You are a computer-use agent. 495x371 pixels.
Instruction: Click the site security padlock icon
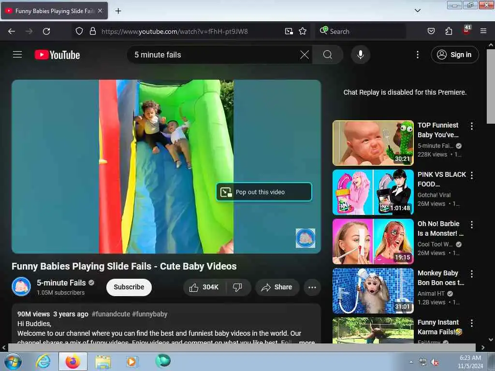tap(92, 31)
